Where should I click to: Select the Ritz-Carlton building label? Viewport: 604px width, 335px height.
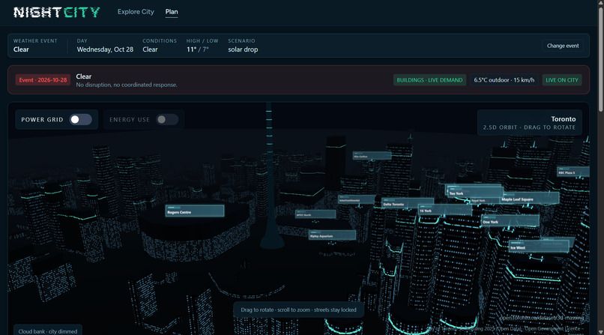click(372, 156)
